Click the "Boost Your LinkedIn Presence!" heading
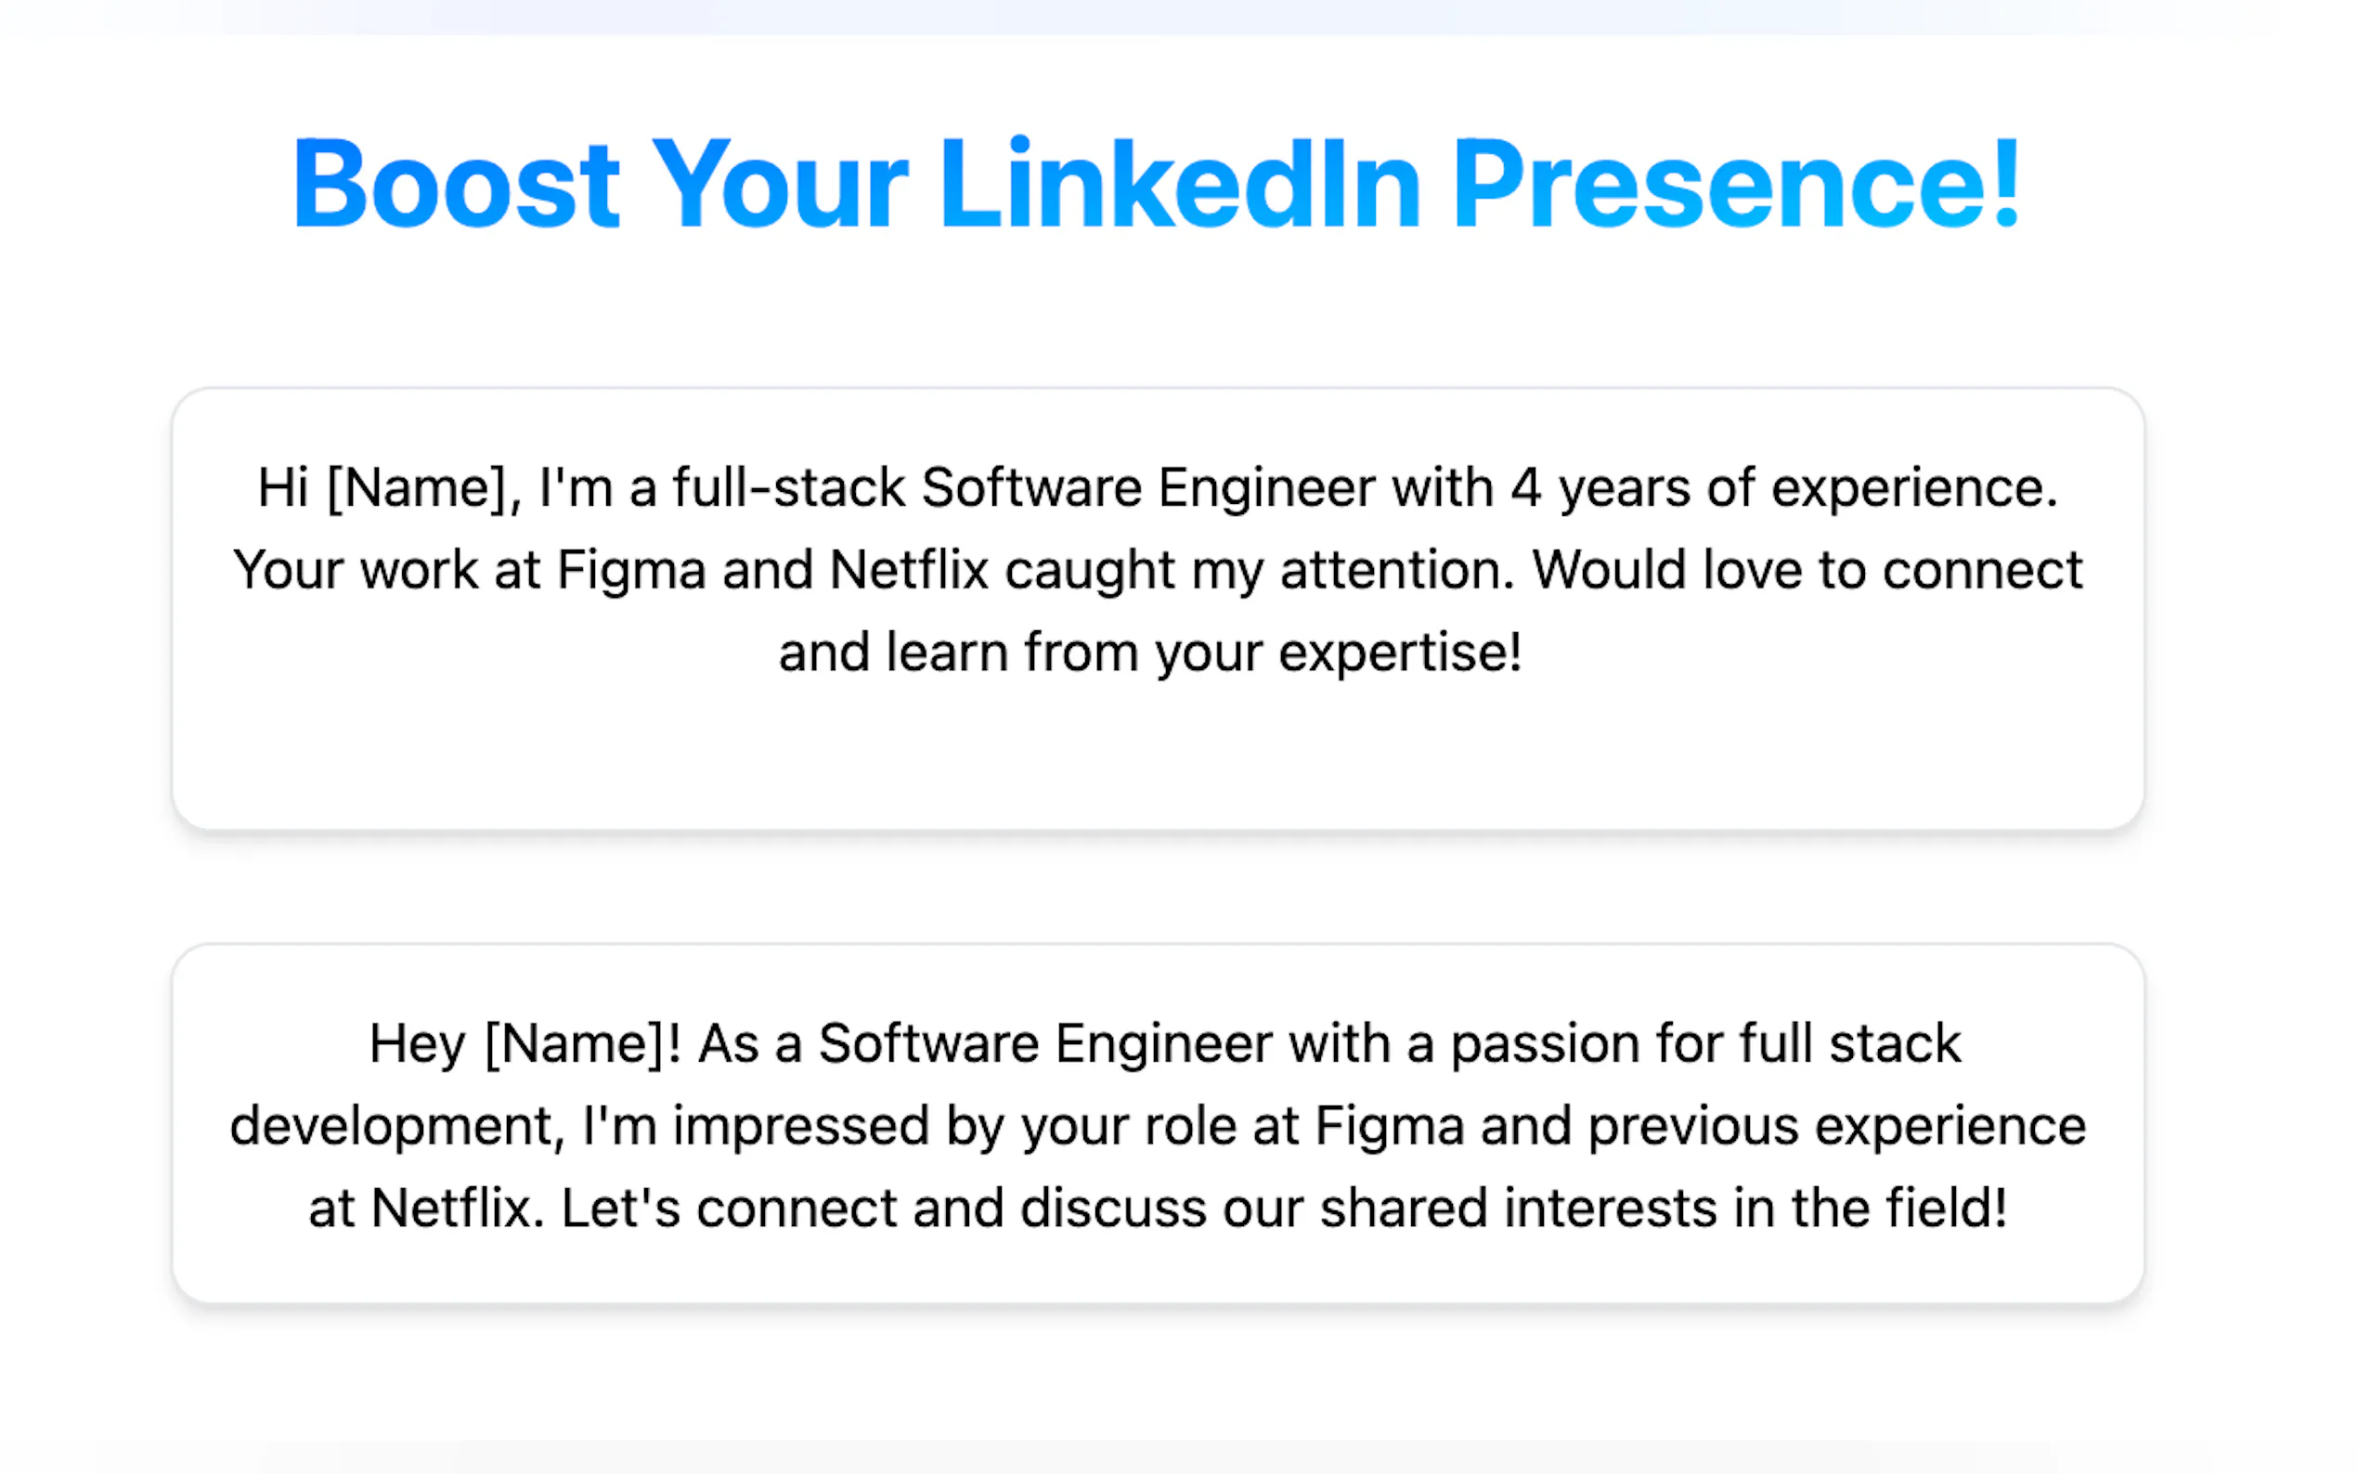 pos(1157,186)
